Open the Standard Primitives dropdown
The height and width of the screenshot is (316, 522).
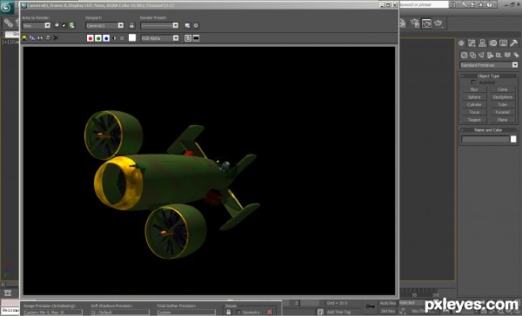click(489, 65)
